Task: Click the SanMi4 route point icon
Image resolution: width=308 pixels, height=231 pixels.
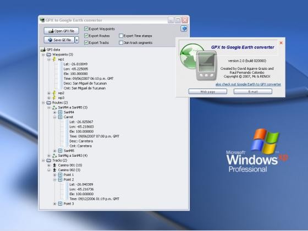Action: [61, 112]
